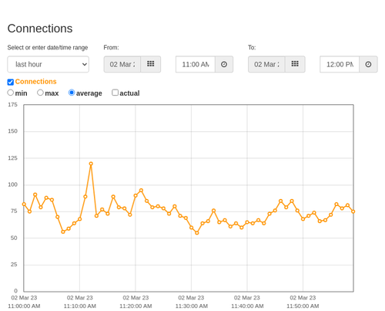The width and height of the screenshot is (385, 311).
Task: Select the average radio button
Action: [x=72, y=93]
